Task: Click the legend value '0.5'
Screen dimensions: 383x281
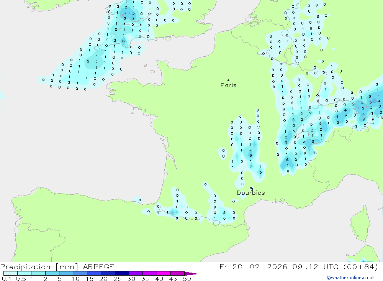Action: click(21, 279)
